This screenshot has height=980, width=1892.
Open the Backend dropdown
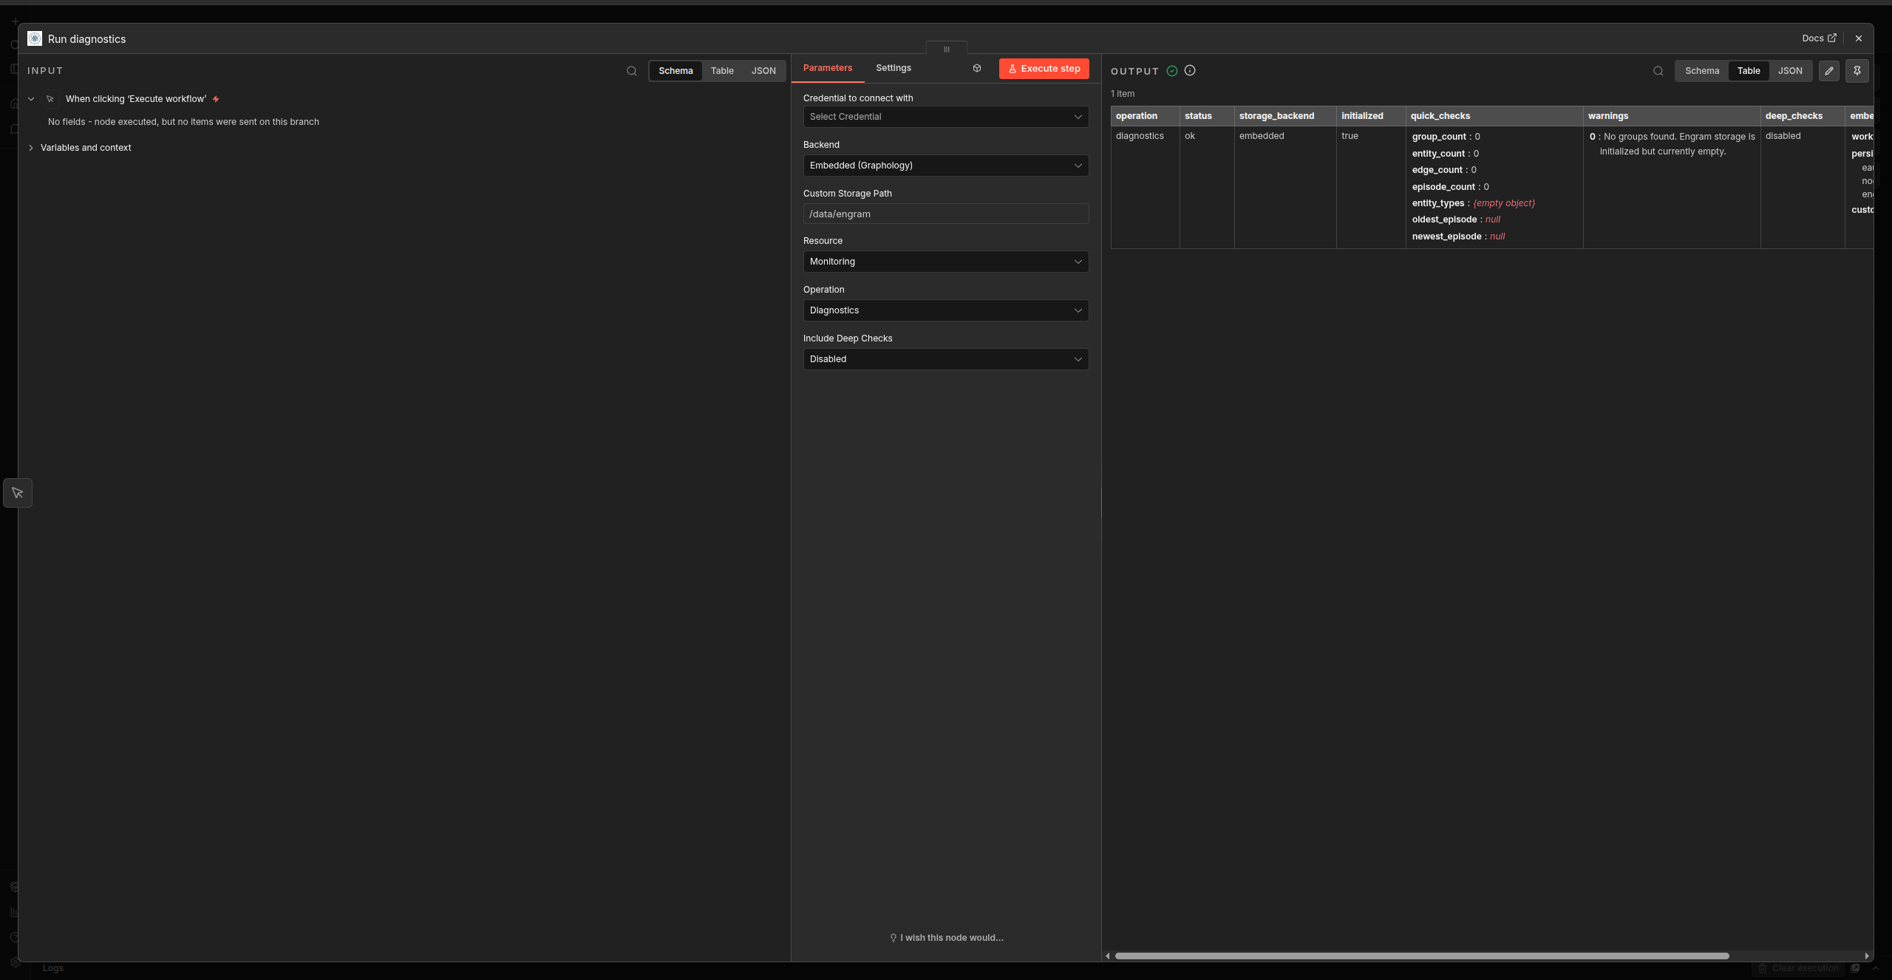click(945, 166)
